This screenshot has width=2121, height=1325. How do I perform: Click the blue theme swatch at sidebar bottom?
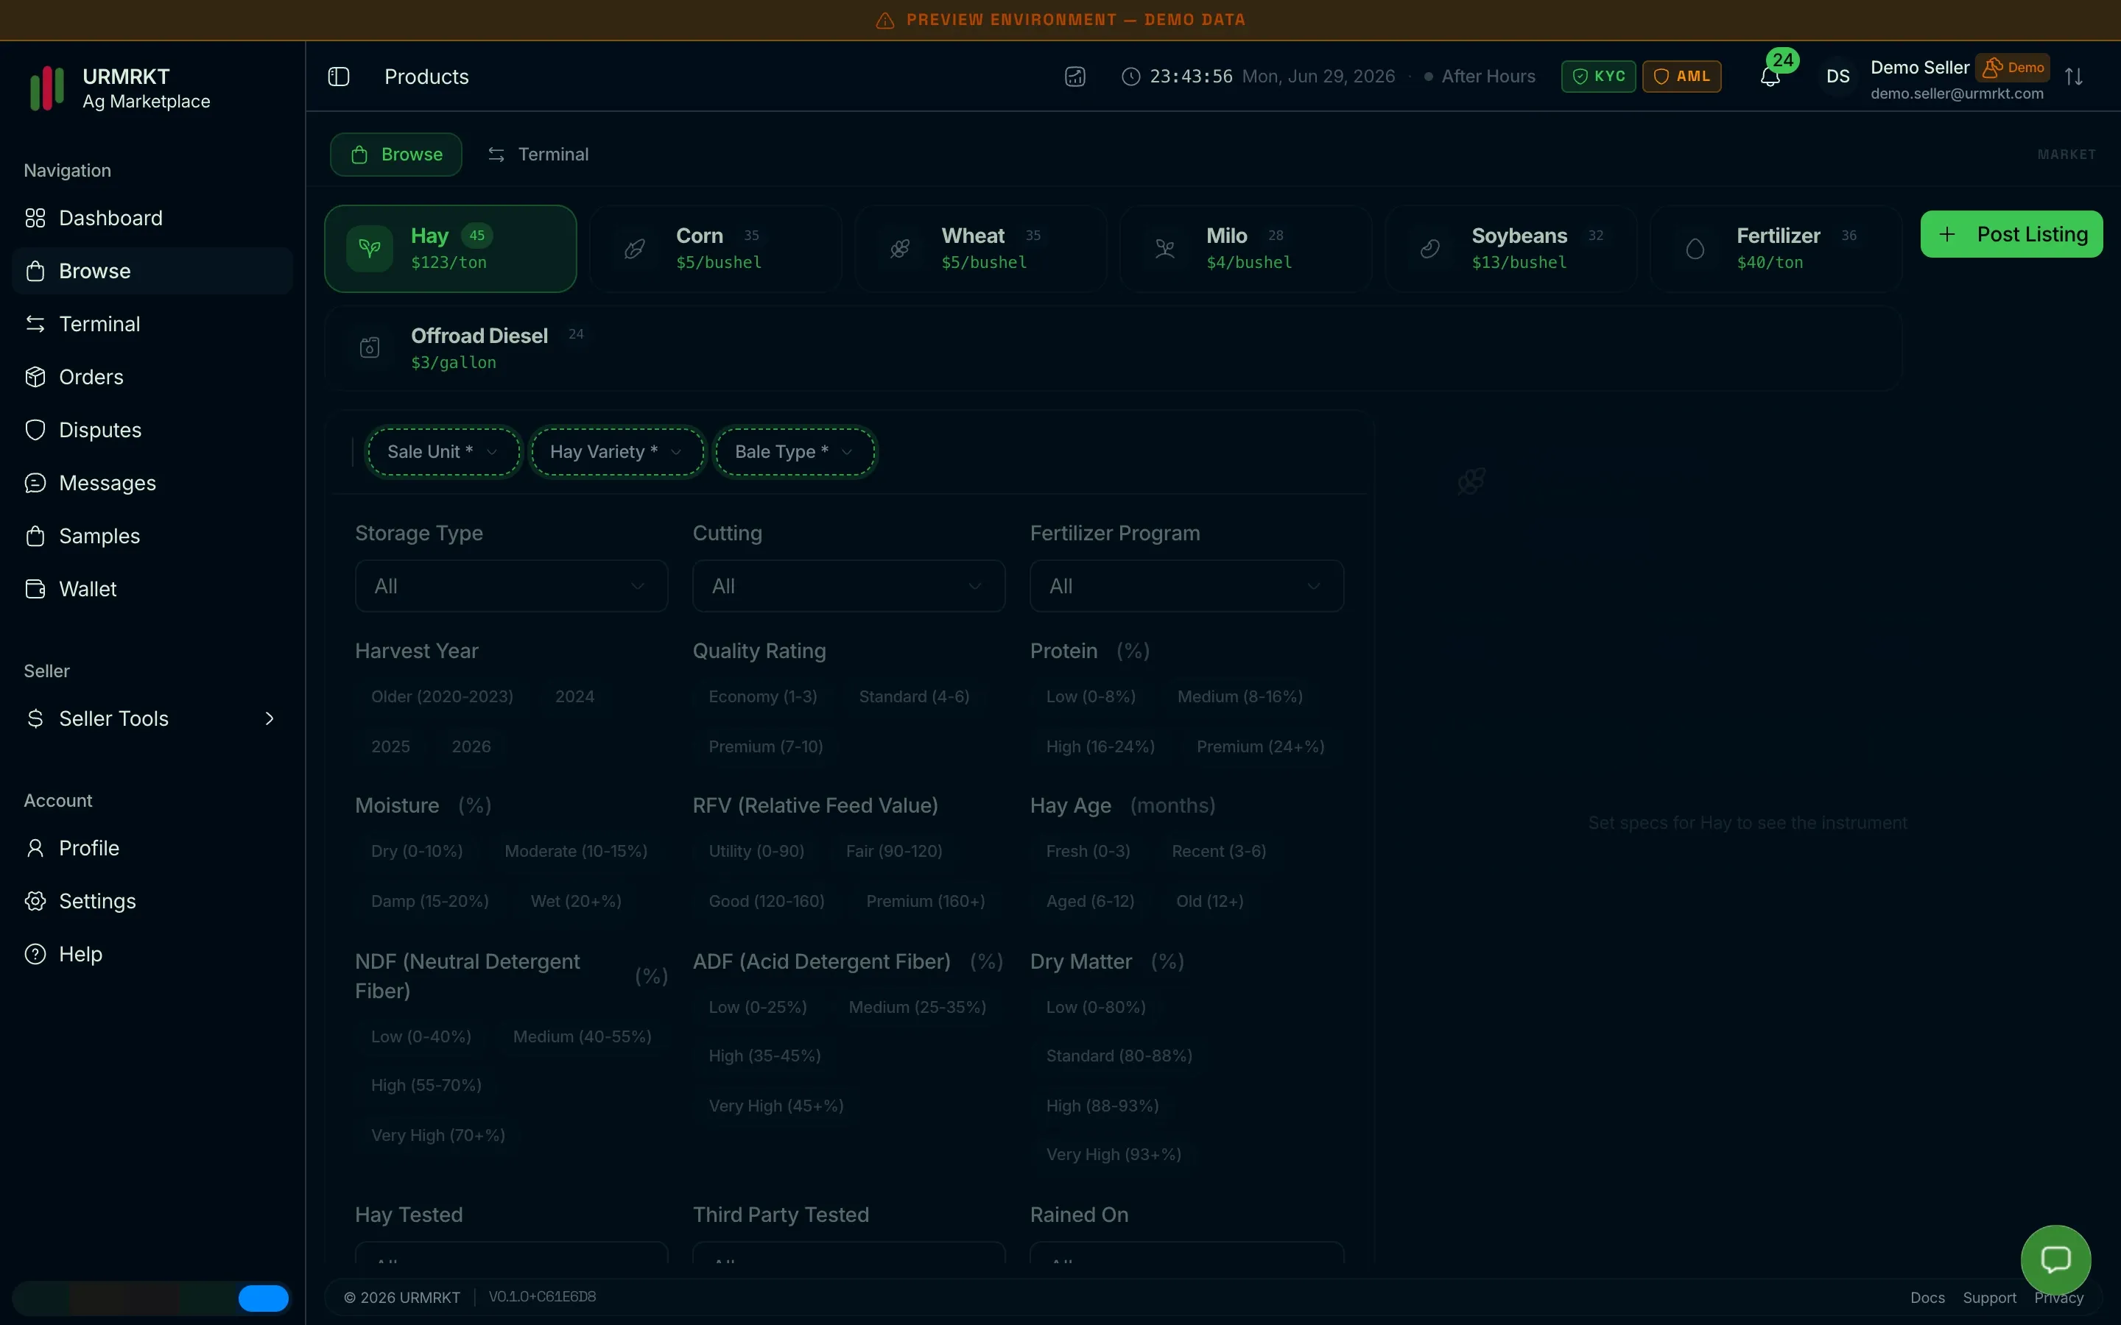coord(264,1298)
